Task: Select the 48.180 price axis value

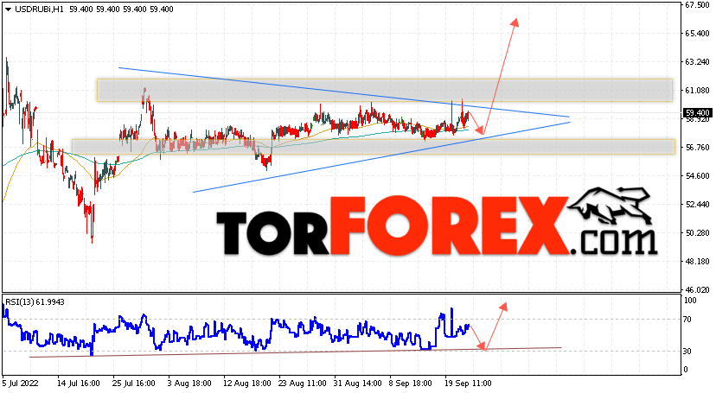Action: pyautogui.click(x=697, y=261)
